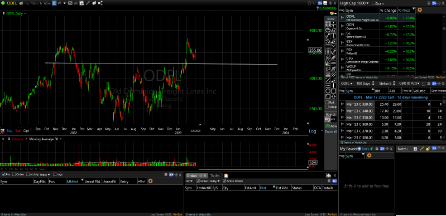Image resolution: width=446 pixels, height=216 pixels.
Task: Click the add indicator icon
Action: click(81, 3)
